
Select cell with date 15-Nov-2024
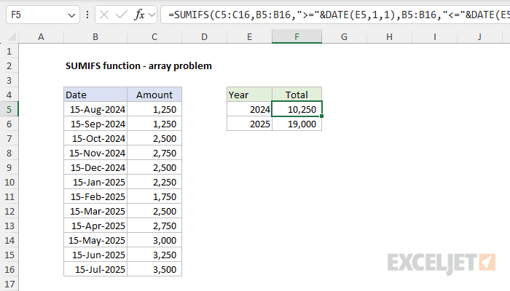click(95, 153)
